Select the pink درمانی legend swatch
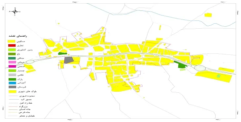 (12, 62)
